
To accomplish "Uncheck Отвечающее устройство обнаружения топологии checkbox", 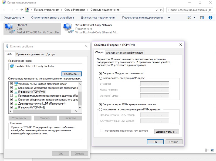I will coord(11,88).
